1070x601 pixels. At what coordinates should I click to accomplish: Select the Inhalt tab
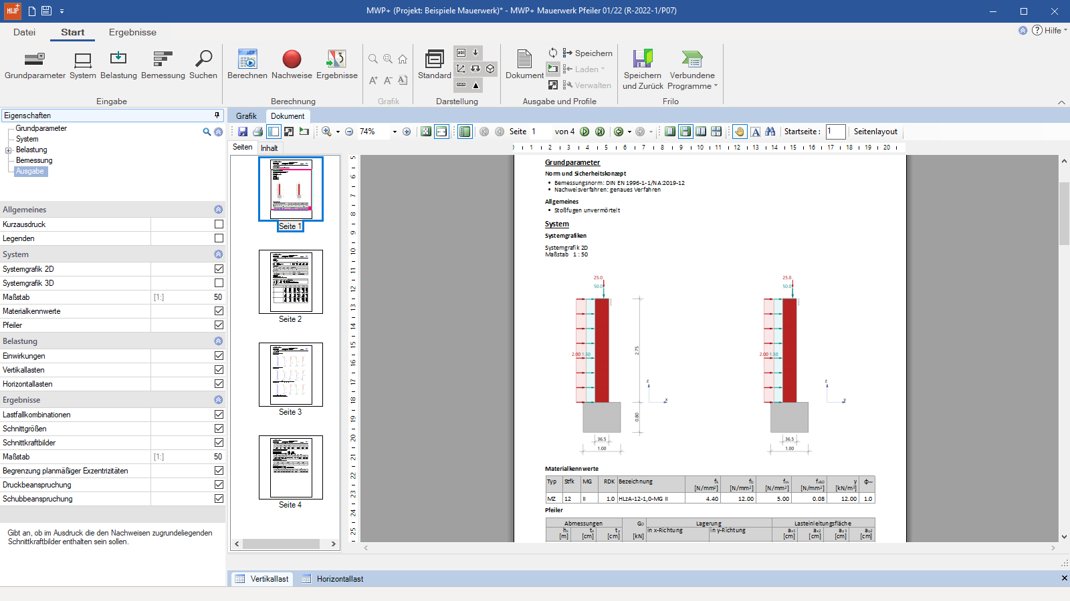point(270,148)
